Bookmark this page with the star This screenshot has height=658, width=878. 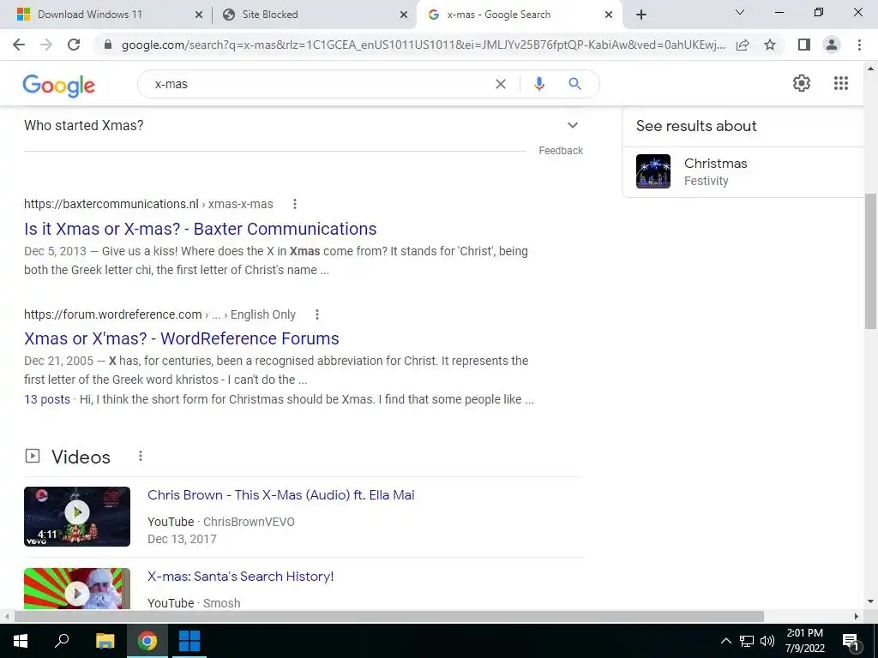coord(770,45)
